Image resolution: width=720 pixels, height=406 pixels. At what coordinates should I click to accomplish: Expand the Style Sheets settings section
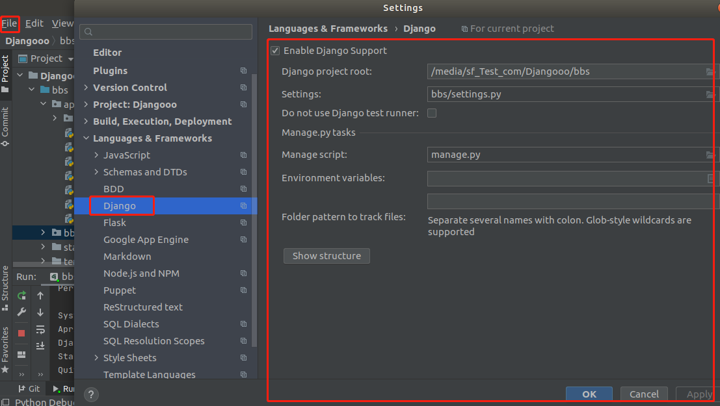click(x=96, y=357)
